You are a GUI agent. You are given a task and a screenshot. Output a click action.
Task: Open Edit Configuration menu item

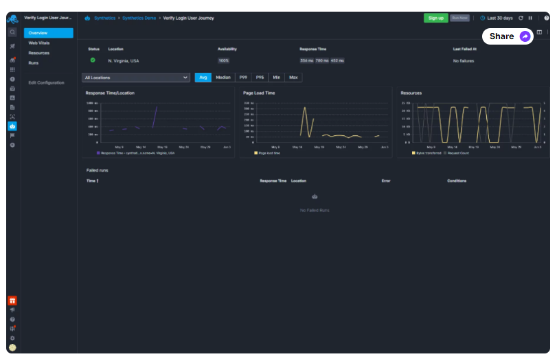[x=47, y=83]
